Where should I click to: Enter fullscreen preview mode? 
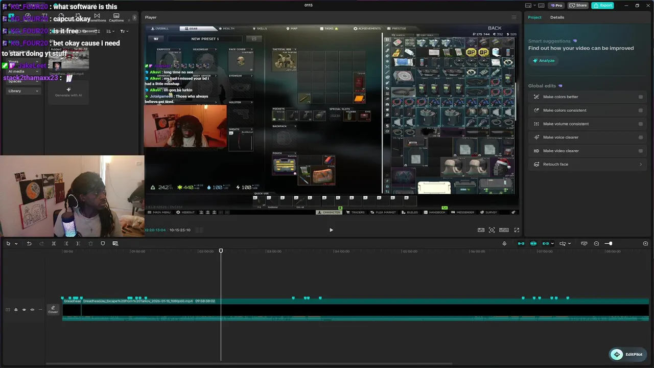(x=517, y=230)
